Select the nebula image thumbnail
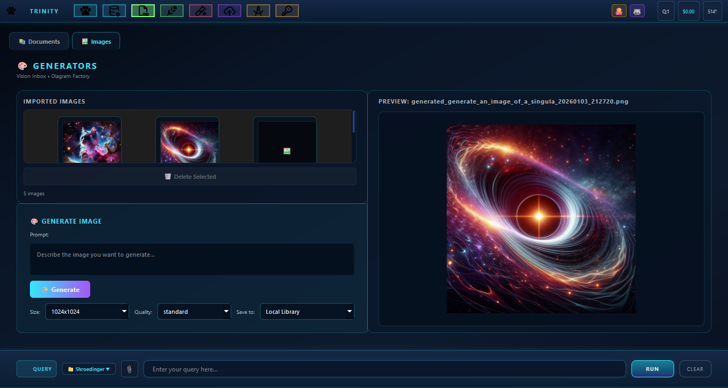The width and height of the screenshot is (728, 388). pos(90,141)
